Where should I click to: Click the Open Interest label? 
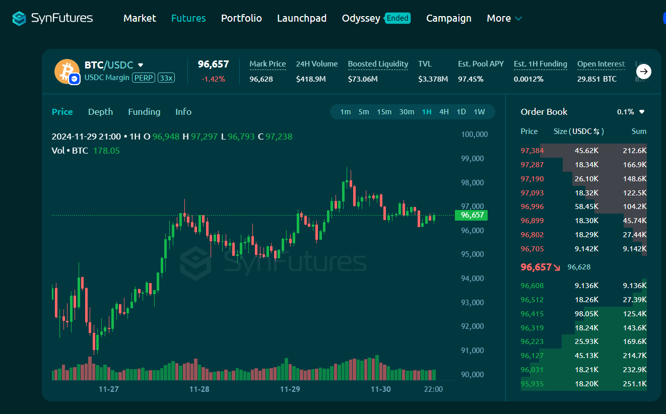(601, 64)
